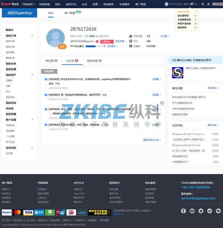Click the user avatar profile picture
This screenshot has width=223, height=228.
(55, 38)
